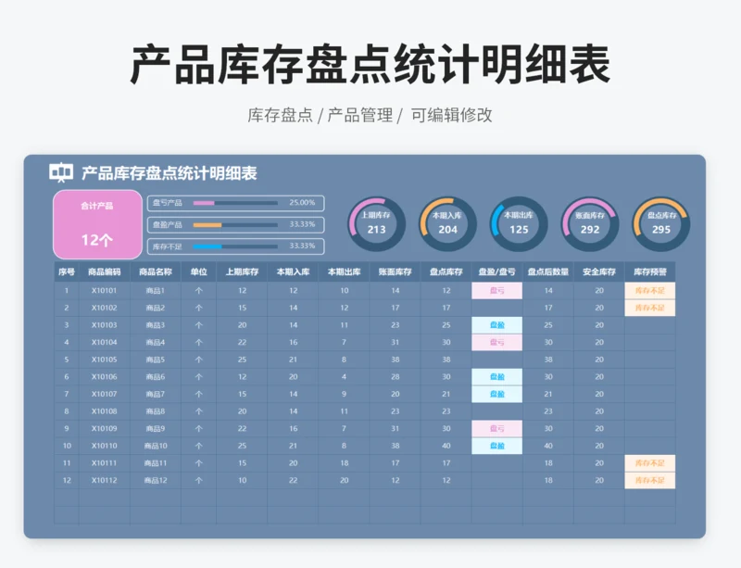Click the 商品编码 column header
741x568 pixels.
(105, 271)
